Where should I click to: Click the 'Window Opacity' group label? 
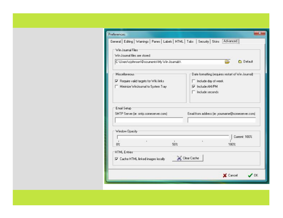[126, 131]
